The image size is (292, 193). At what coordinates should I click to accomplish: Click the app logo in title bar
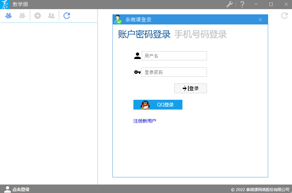(x=5, y=5)
